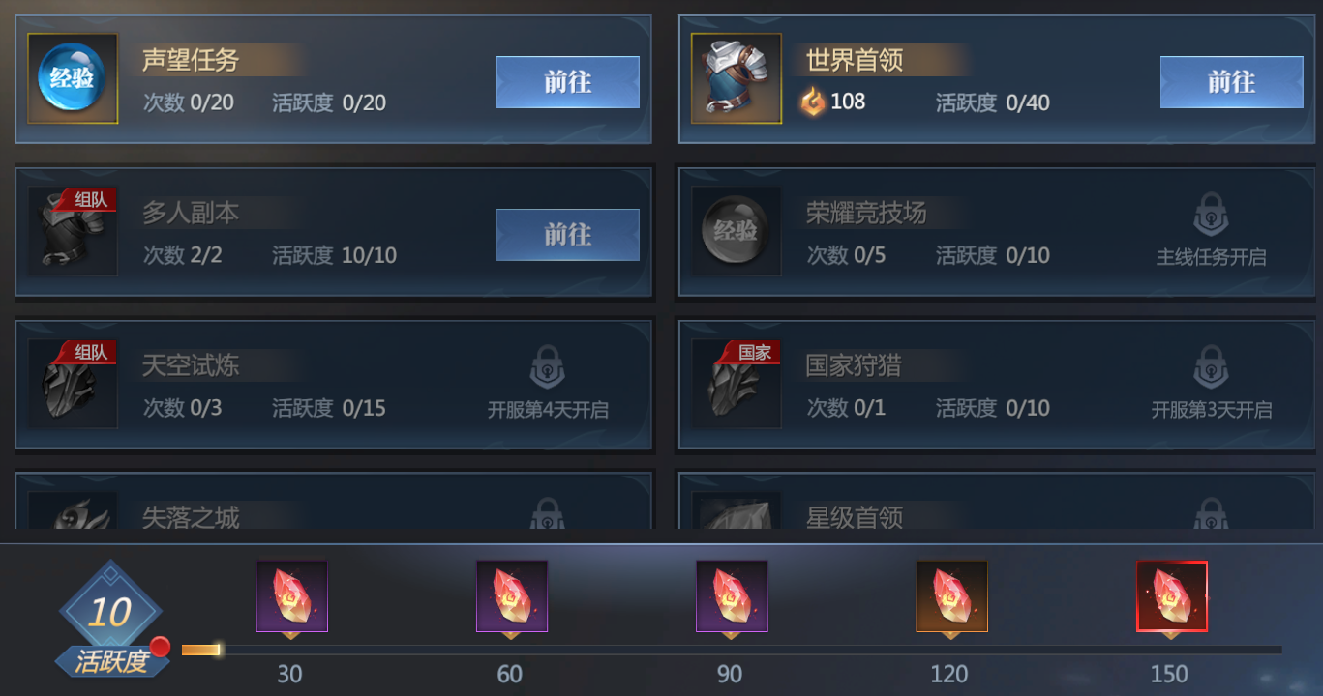
Task: Click the lock icon on 天空试炼
Action: (x=547, y=367)
